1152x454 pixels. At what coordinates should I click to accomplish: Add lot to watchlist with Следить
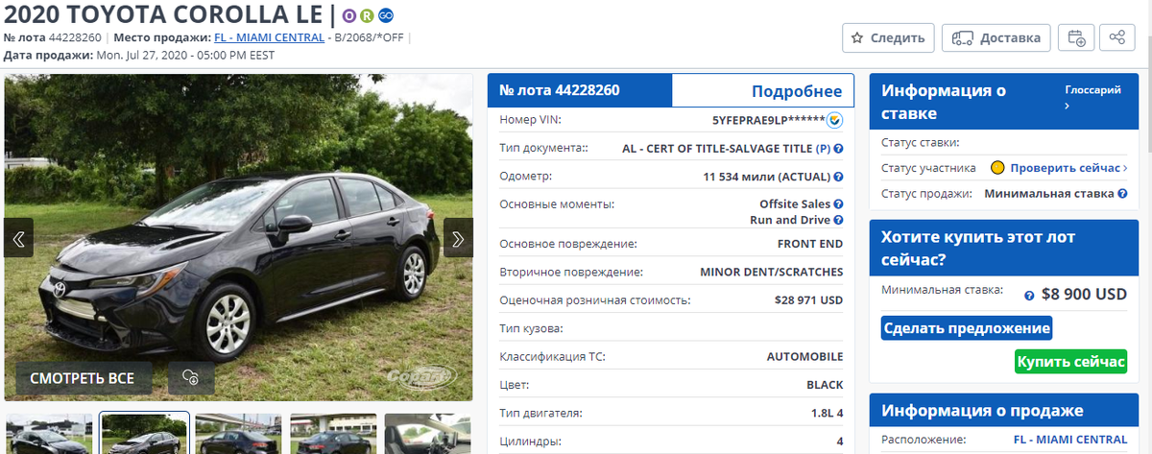tap(888, 38)
